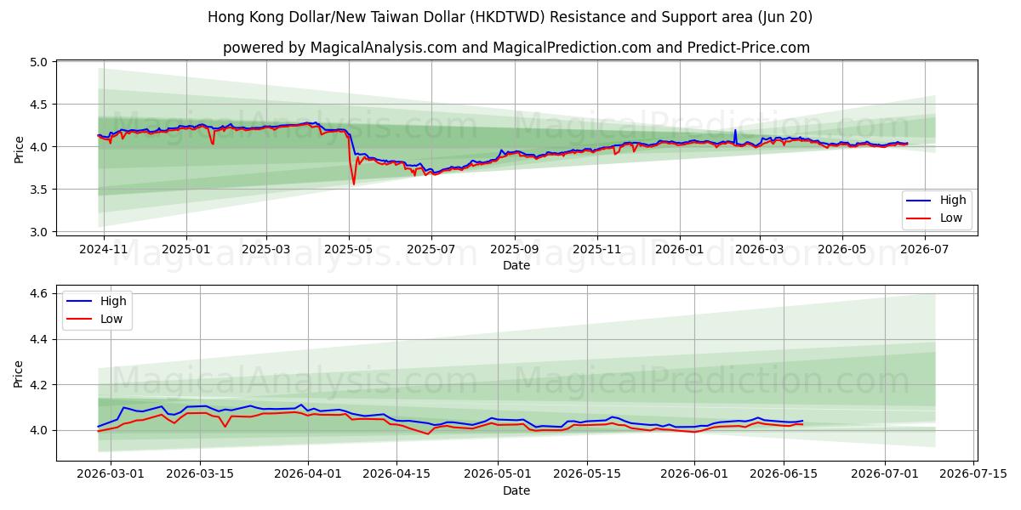Click the '2026-05-01' tick label

pos(497,474)
